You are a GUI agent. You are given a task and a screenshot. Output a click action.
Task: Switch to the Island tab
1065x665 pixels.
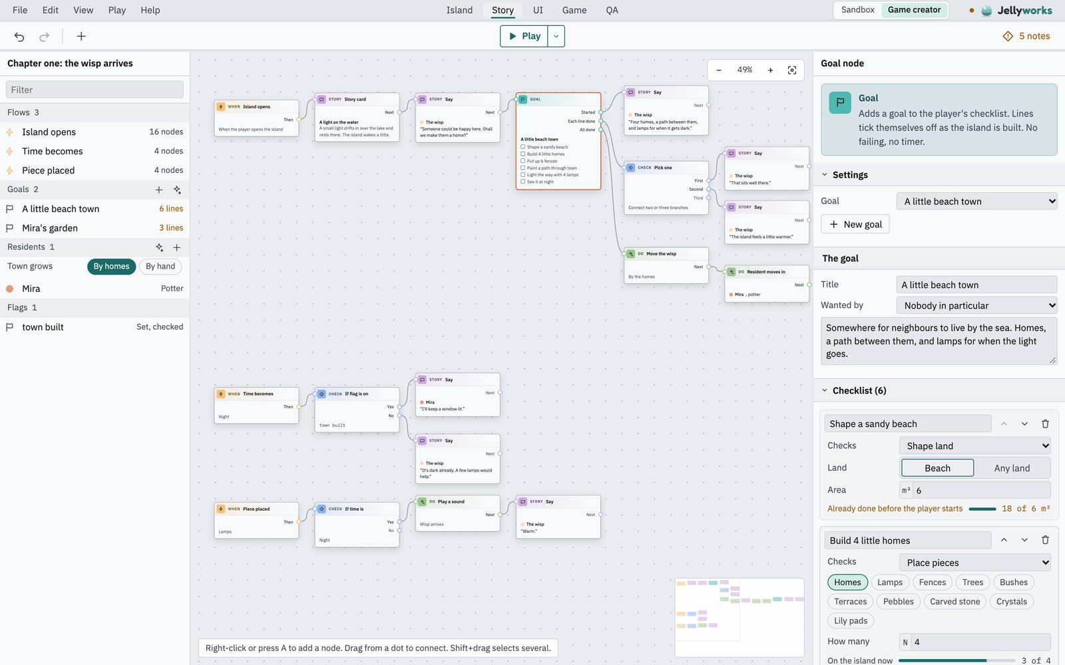[459, 10]
